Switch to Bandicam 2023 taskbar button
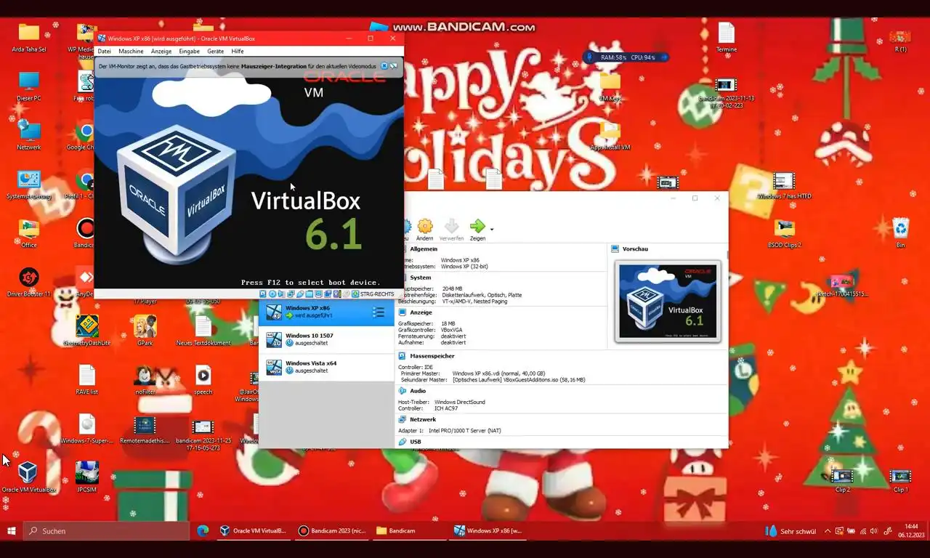 (x=332, y=531)
